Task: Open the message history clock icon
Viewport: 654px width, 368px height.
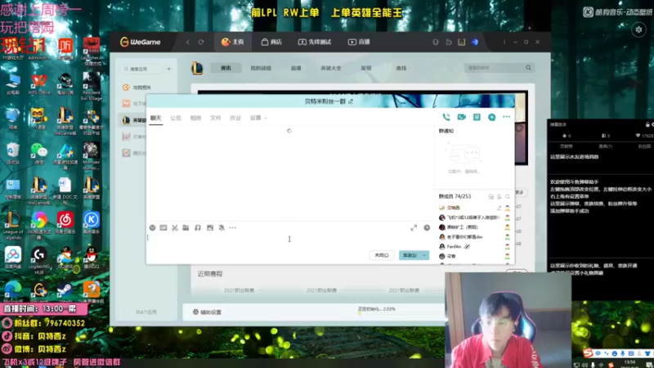Action: pos(427,227)
